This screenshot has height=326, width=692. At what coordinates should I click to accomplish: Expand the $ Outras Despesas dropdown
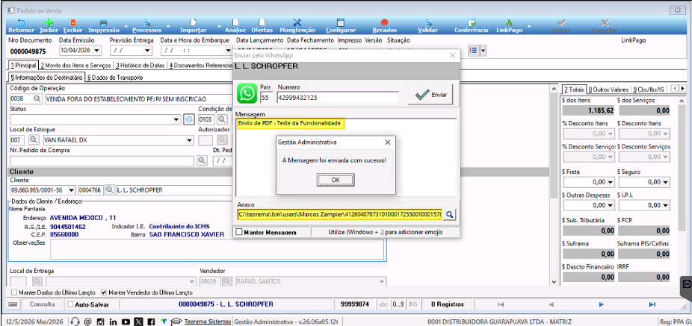tap(611, 205)
